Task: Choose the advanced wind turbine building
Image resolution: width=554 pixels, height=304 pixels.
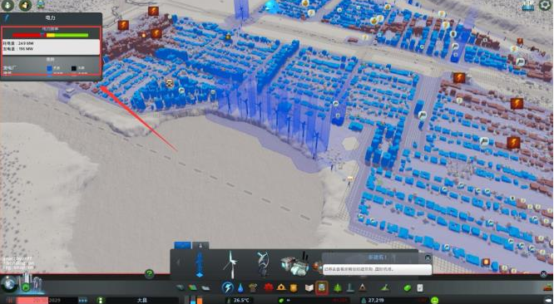Action: [x=263, y=264]
